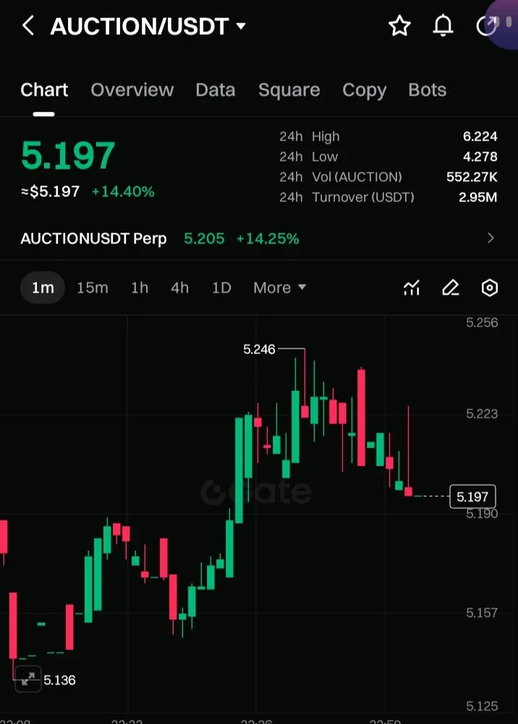Go back using the left arrow
The image size is (518, 724).
coord(28,25)
